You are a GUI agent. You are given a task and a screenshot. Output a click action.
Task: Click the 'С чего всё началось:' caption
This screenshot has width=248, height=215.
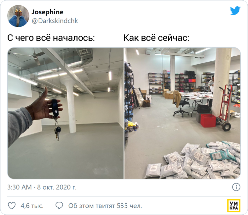click(x=51, y=38)
